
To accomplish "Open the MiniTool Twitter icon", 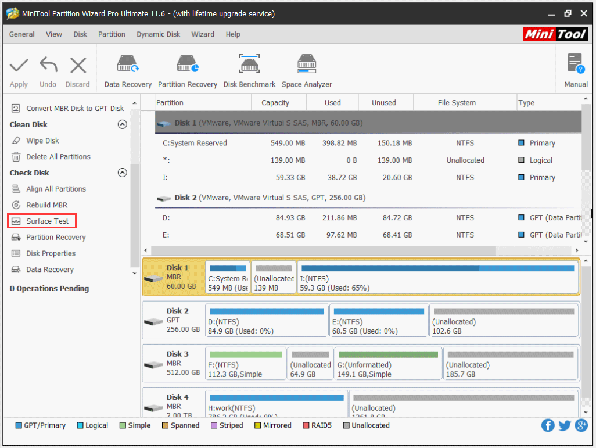I will (565, 425).
